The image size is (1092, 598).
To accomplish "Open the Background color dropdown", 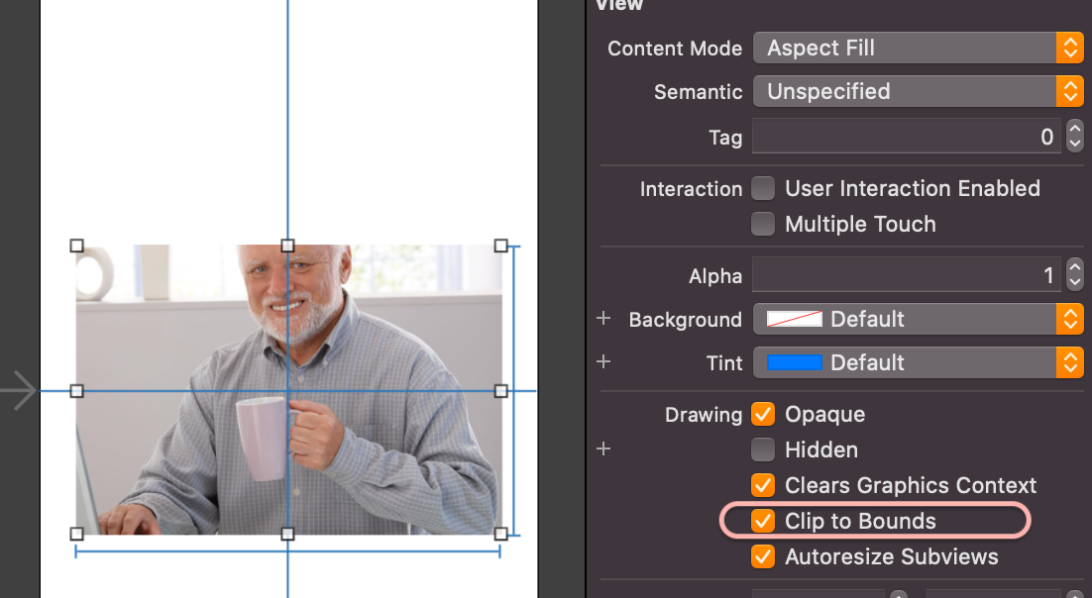I will [1070, 319].
